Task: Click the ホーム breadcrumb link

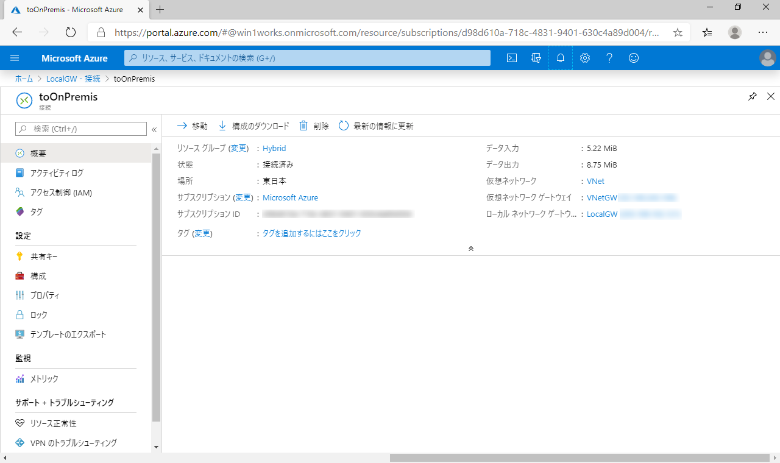Action: coord(24,79)
